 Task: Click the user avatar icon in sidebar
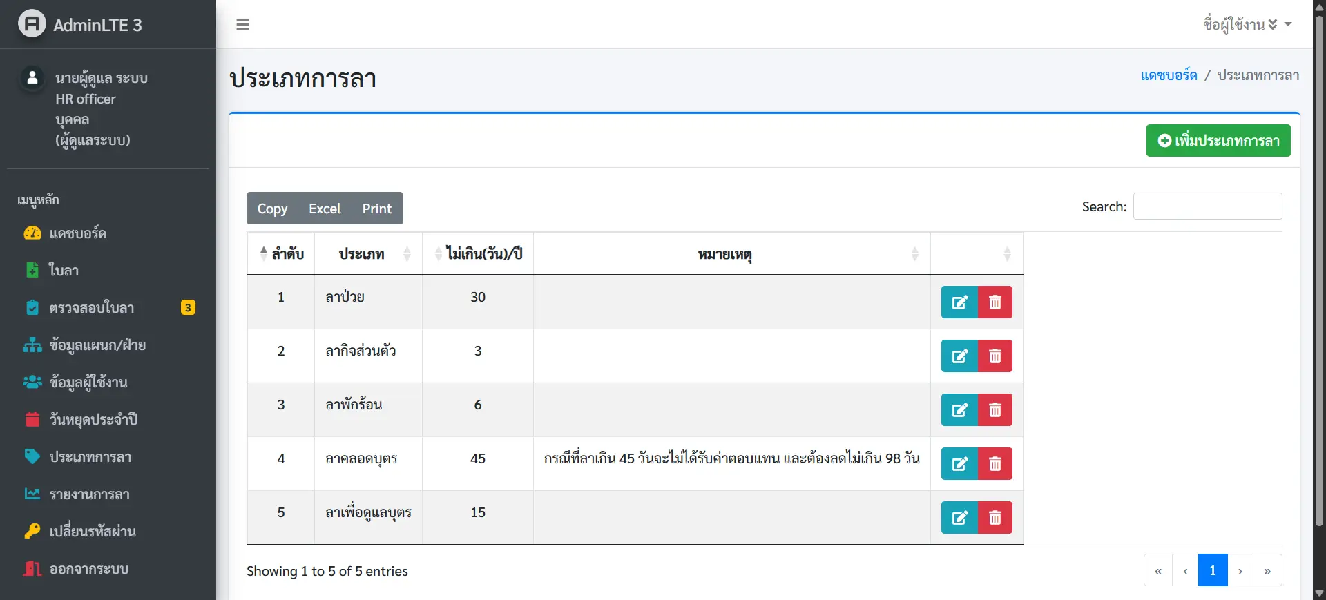[x=32, y=78]
